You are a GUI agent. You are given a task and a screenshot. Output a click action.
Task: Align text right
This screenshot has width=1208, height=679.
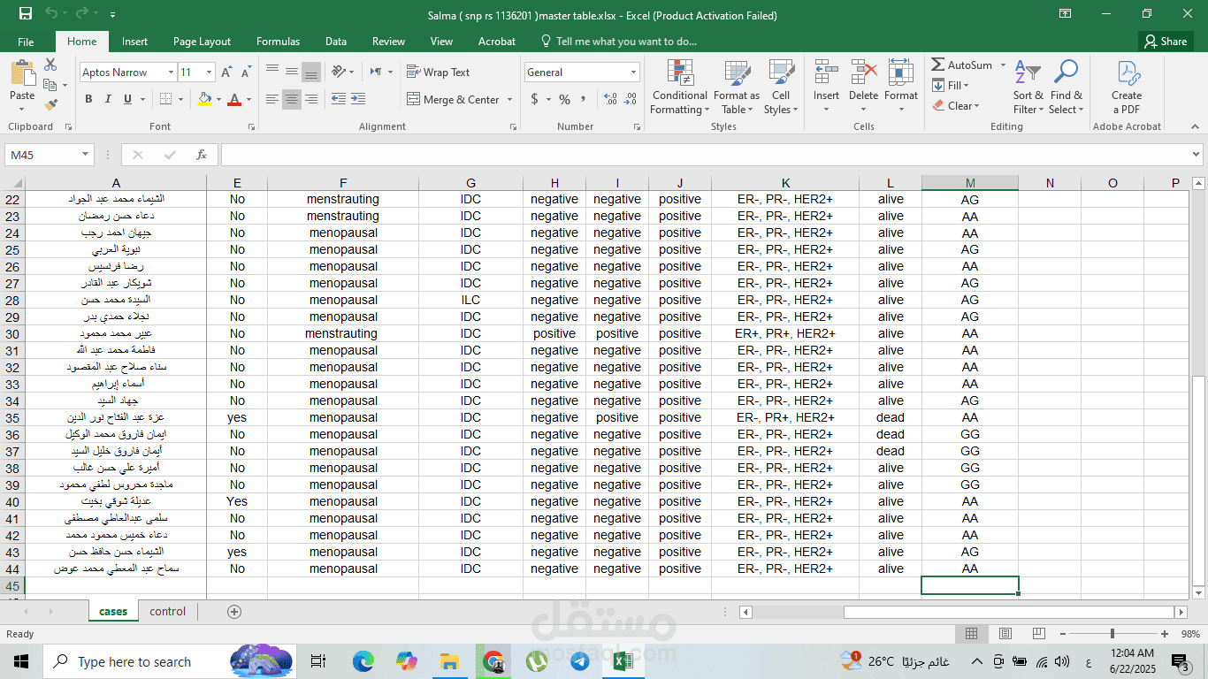[x=310, y=100]
